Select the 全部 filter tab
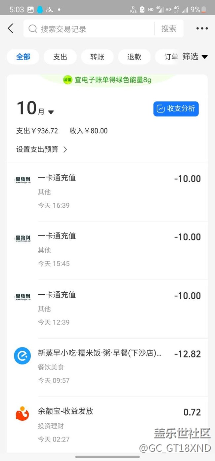 pyautogui.click(x=23, y=57)
